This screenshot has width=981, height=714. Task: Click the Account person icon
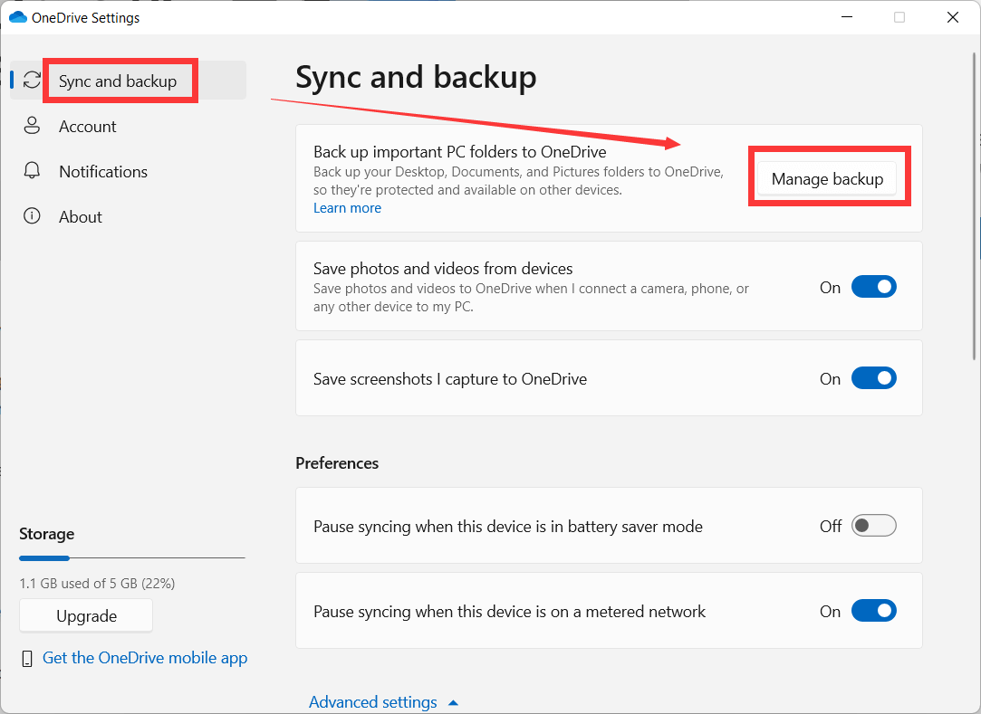click(x=33, y=126)
